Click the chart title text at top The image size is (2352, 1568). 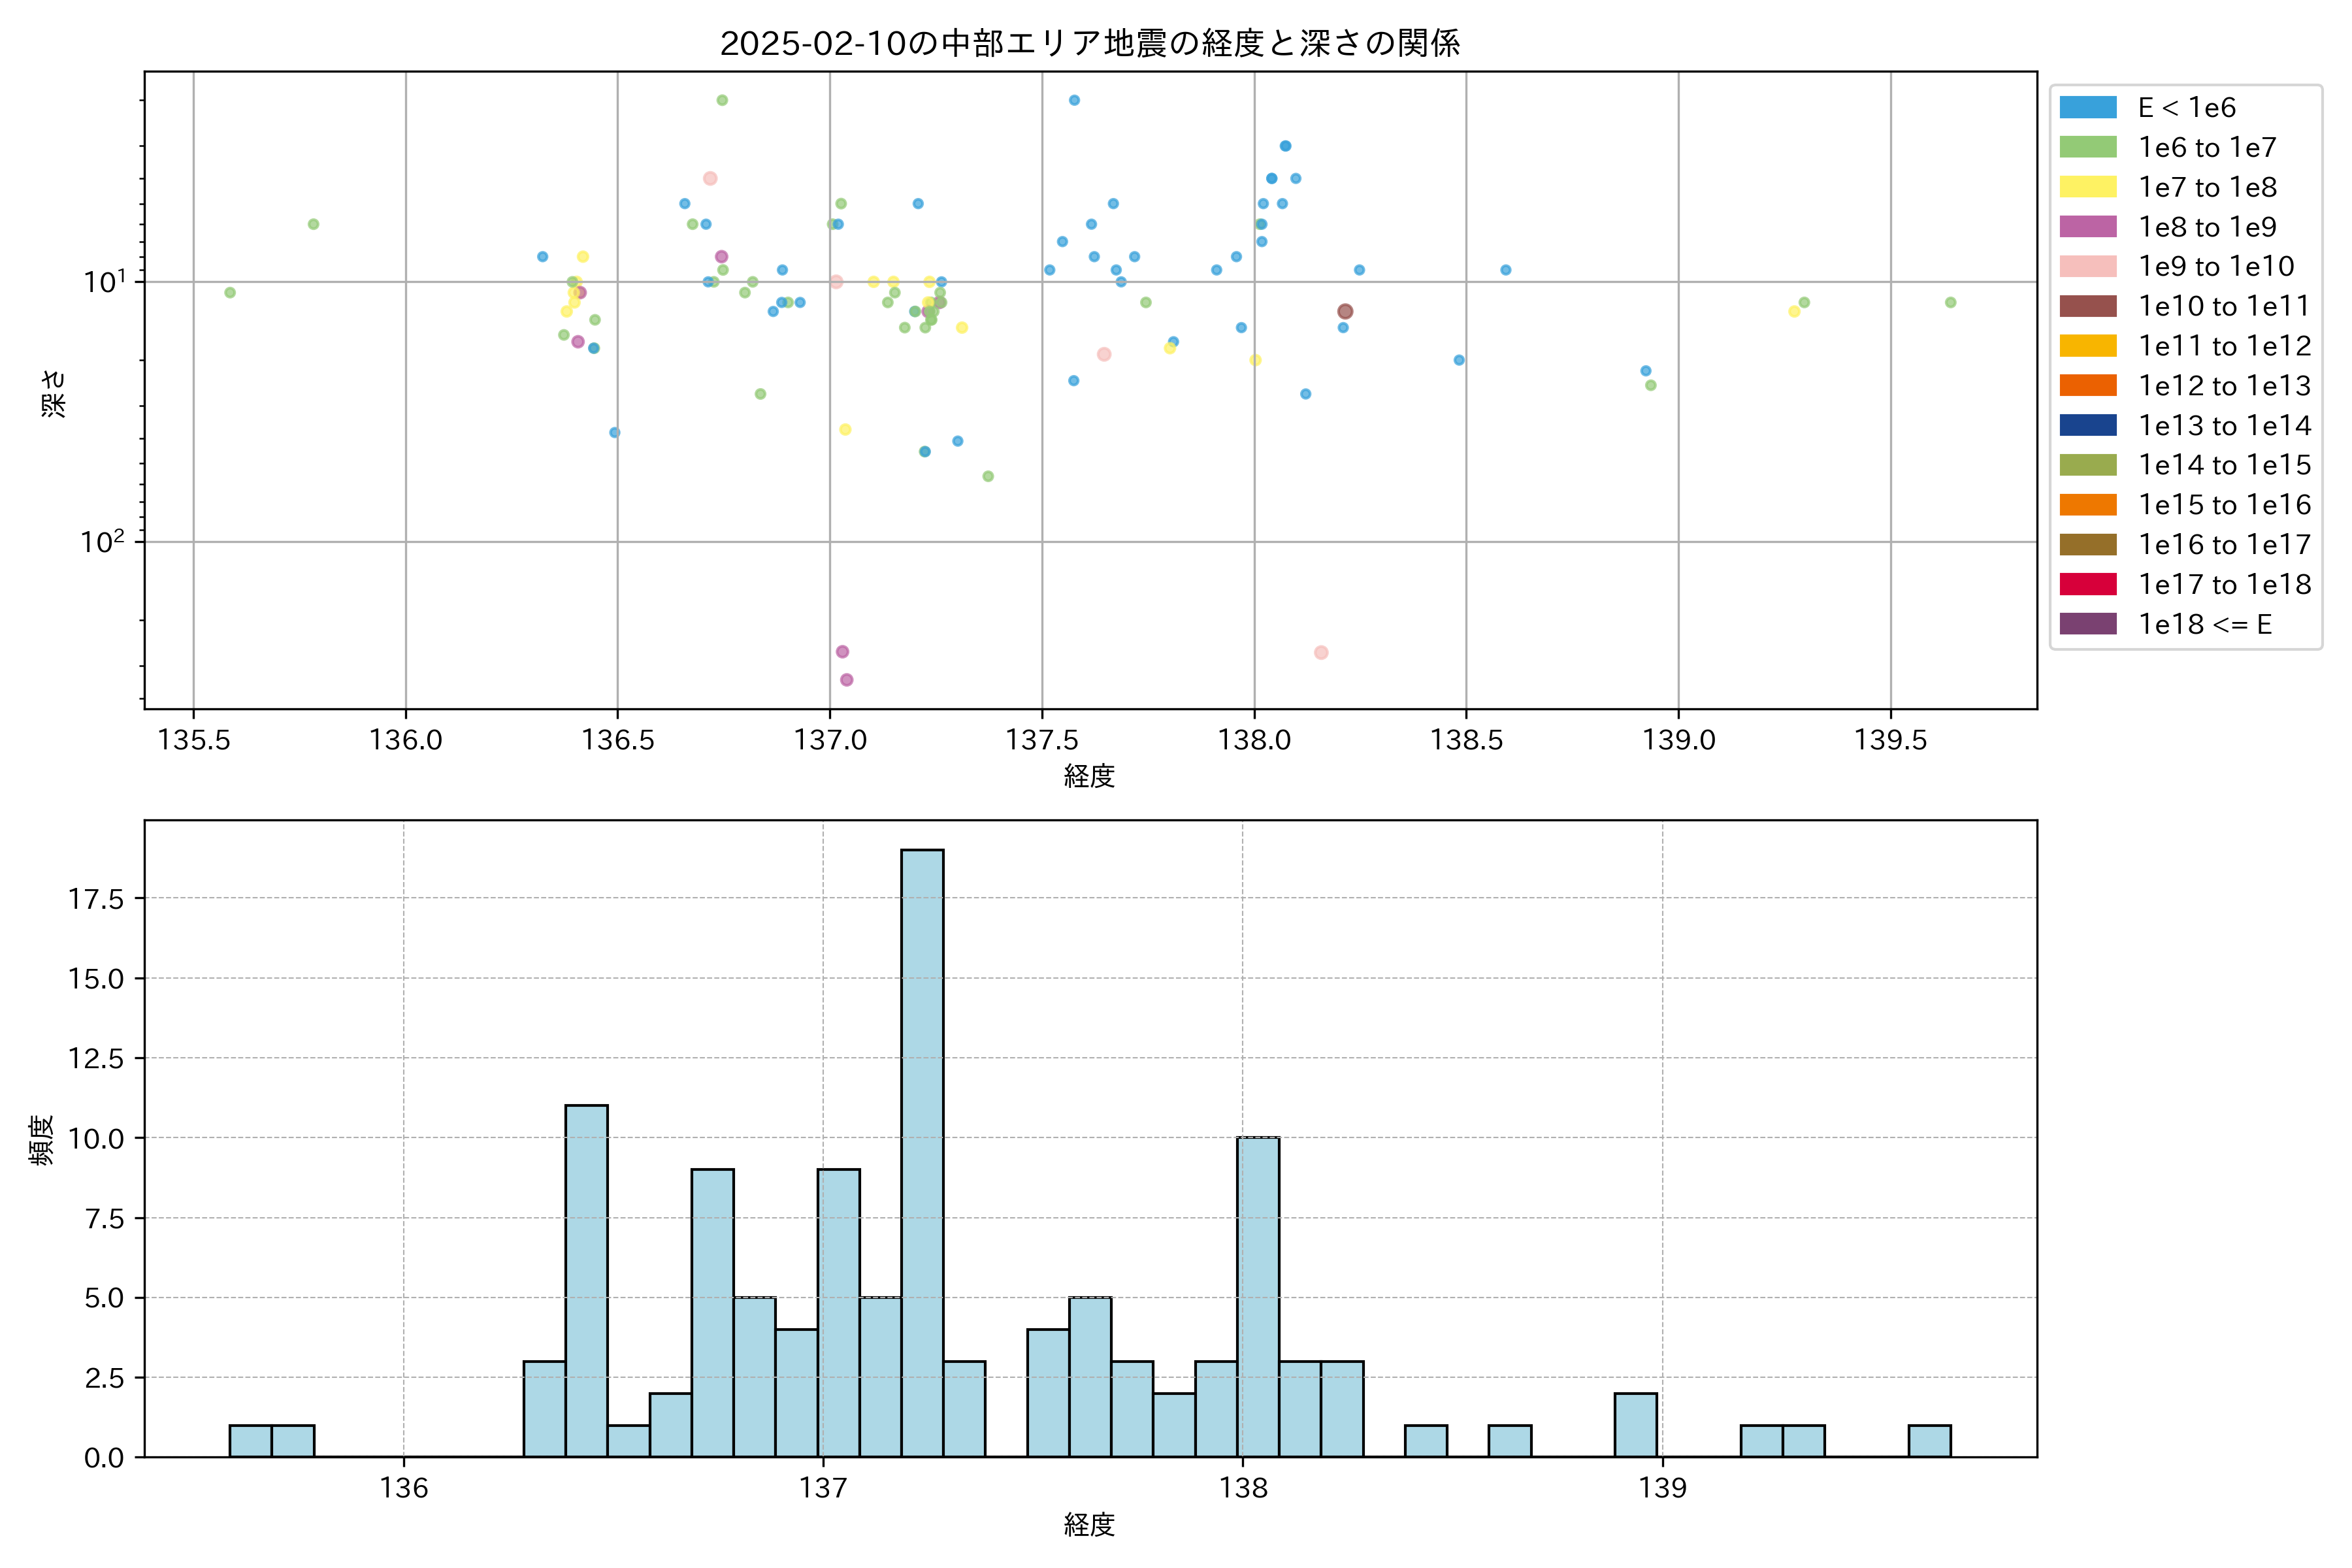[x=1089, y=43]
